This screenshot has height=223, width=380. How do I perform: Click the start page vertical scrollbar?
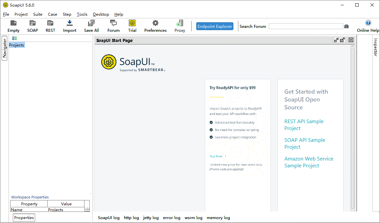353,128
